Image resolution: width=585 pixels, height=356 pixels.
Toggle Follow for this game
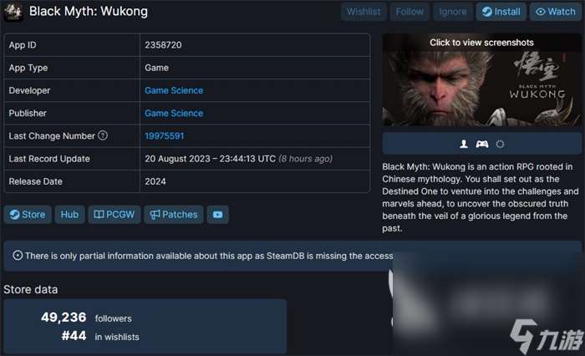point(409,12)
